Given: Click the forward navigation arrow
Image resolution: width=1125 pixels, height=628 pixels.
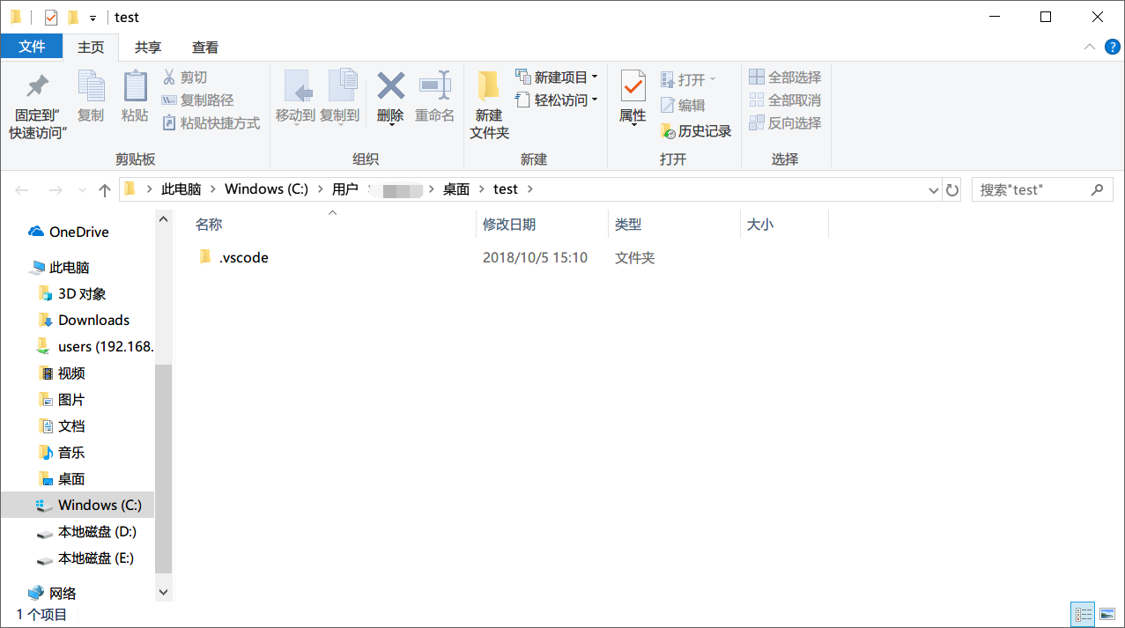Looking at the screenshot, I should [x=55, y=189].
